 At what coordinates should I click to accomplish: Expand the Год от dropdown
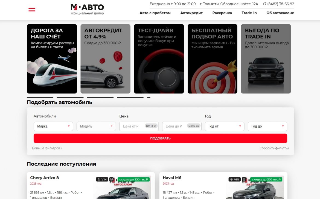[225, 126]
